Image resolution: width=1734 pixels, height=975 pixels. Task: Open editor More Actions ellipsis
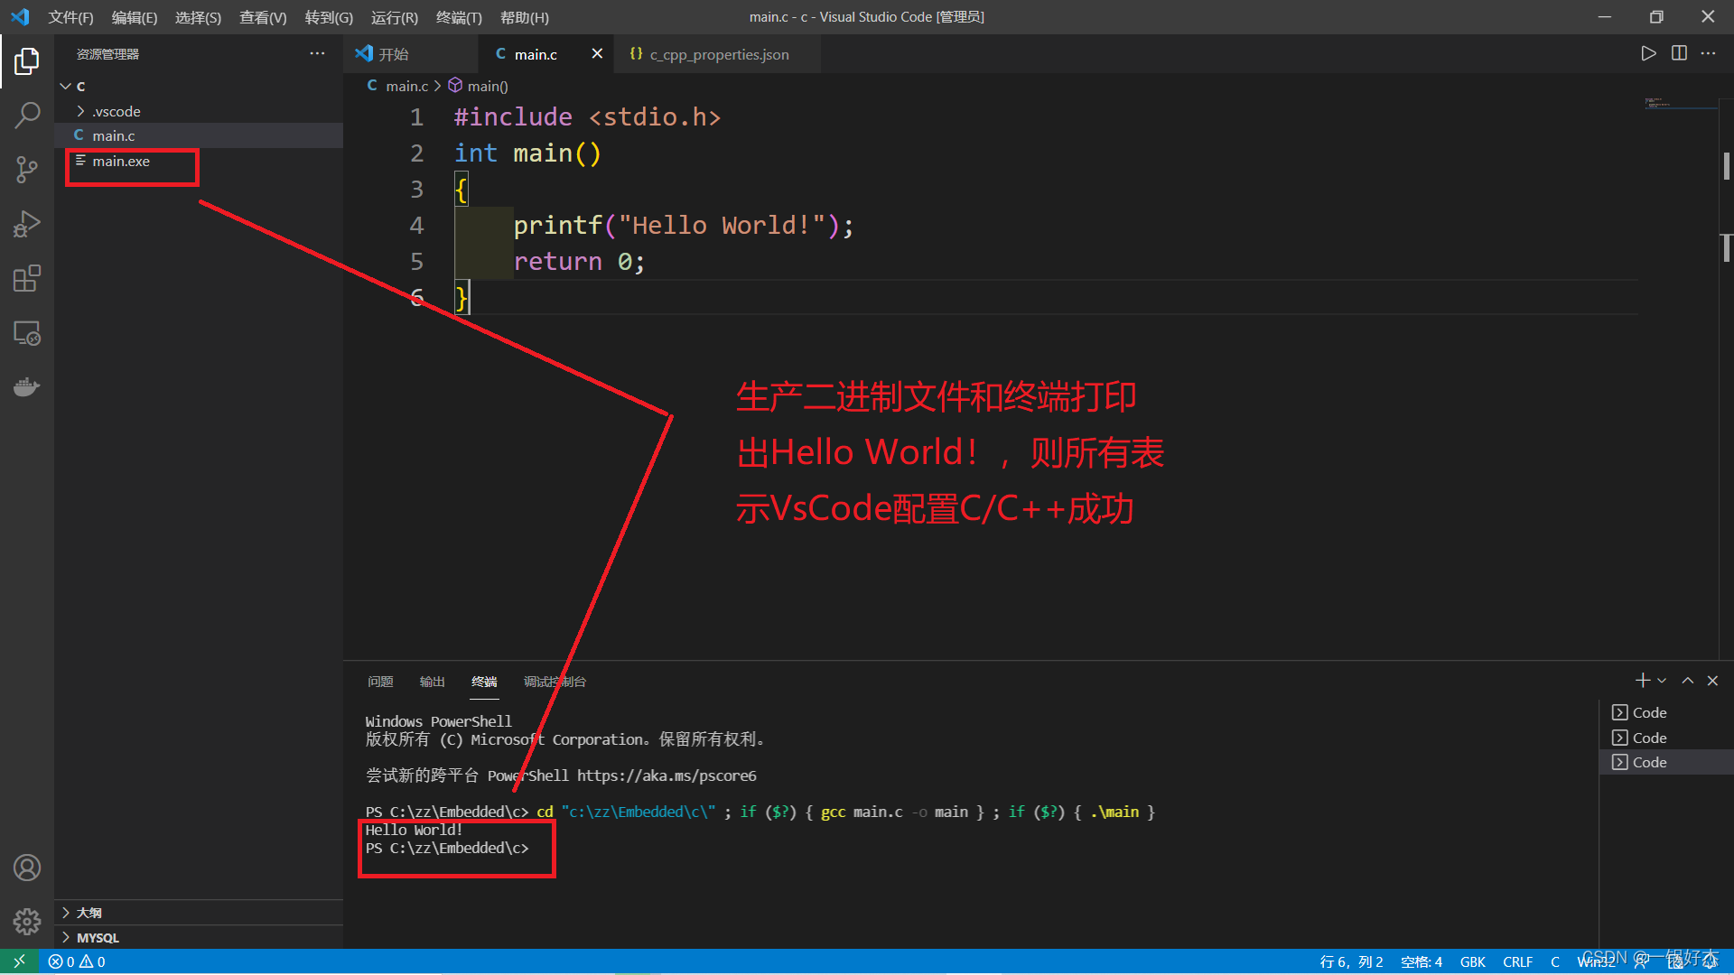pos(1708,53)
